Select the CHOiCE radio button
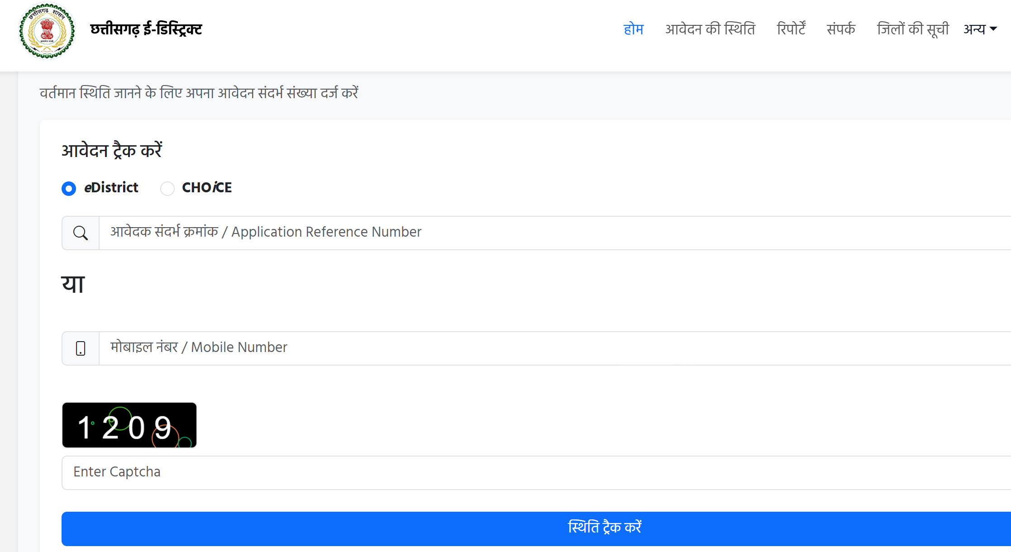Viewport: 1011px width, 552px height. click(167, 189)
